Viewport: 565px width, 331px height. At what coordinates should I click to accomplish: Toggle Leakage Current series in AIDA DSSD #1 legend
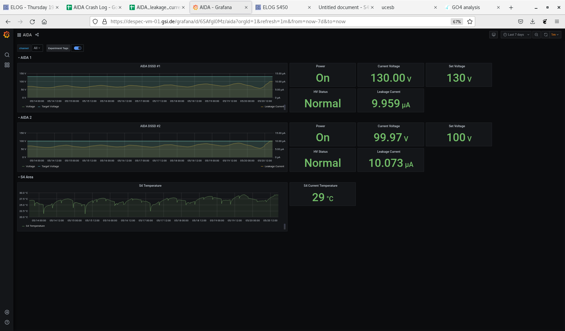274,107
